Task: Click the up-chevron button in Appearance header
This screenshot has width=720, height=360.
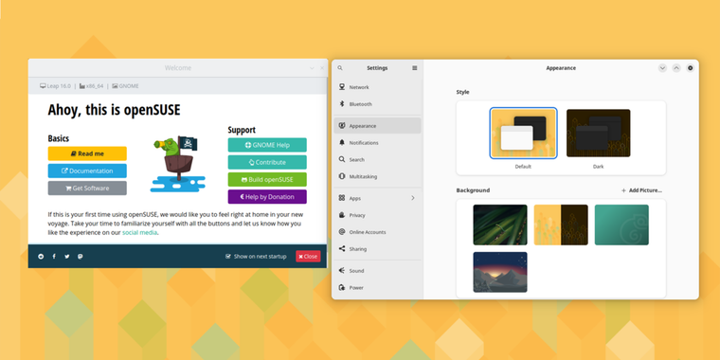Action: click(x=675, y=68)
